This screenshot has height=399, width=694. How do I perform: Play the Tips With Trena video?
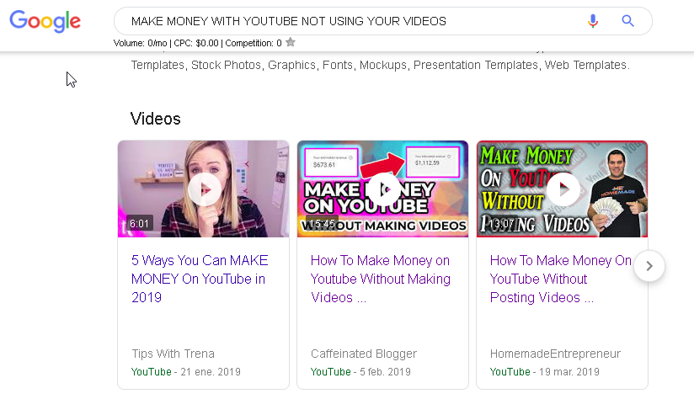click(x=204, y=189)
